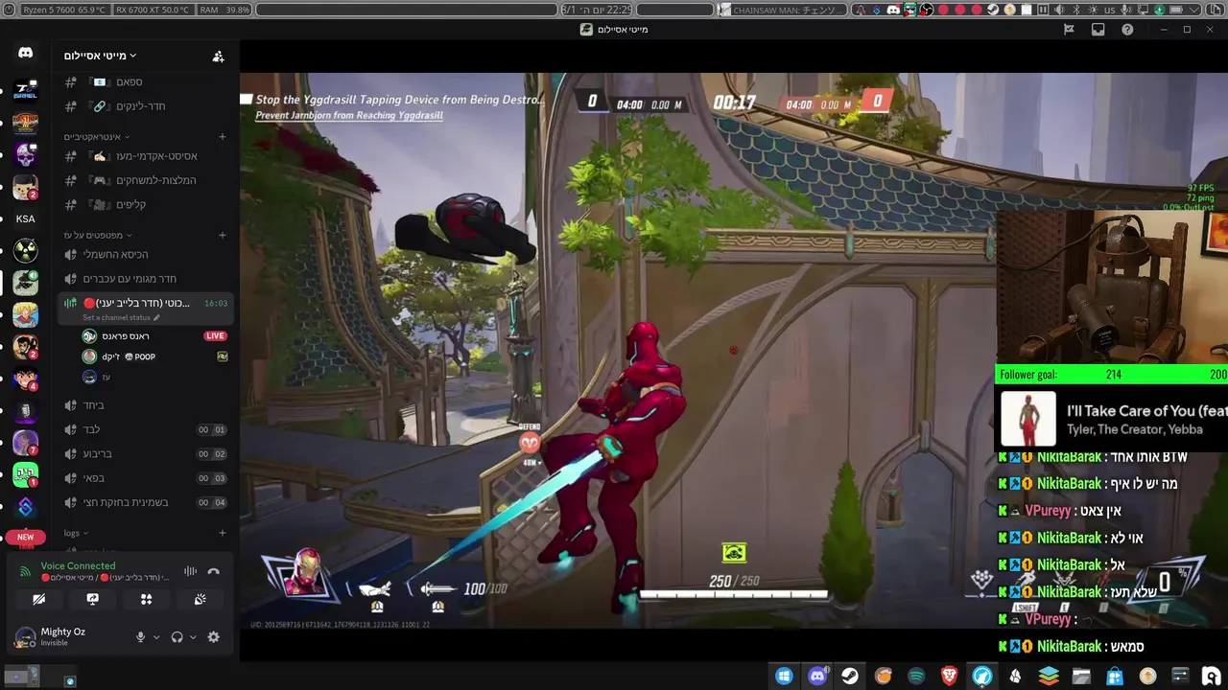Click Set a channel status
This screenshot has width=1228, height=690.
tap(121, 317)
